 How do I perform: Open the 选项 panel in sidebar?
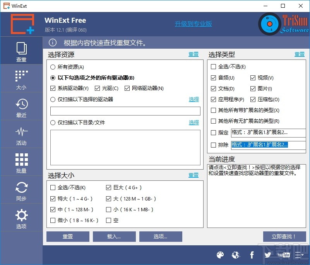pyautogui.click(x=21, y=217)
